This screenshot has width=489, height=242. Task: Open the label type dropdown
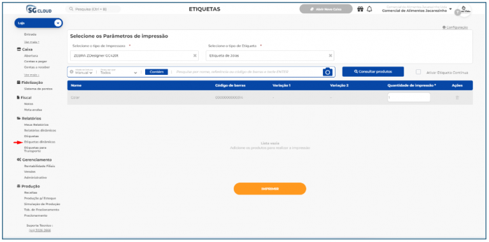click(270, 55)
